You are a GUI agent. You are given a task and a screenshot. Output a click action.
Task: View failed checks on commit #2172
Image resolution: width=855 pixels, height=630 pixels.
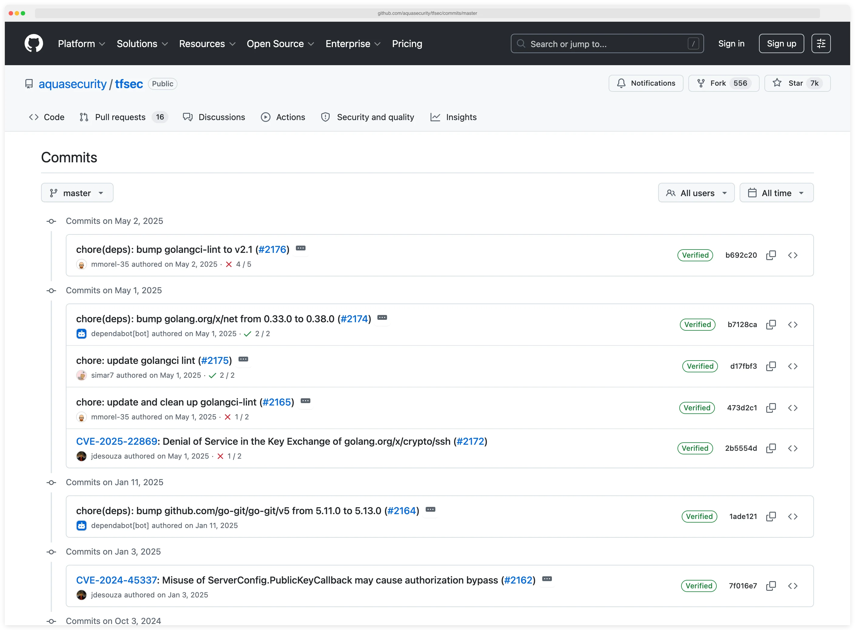pyautogui.click(x=229, y=456)
